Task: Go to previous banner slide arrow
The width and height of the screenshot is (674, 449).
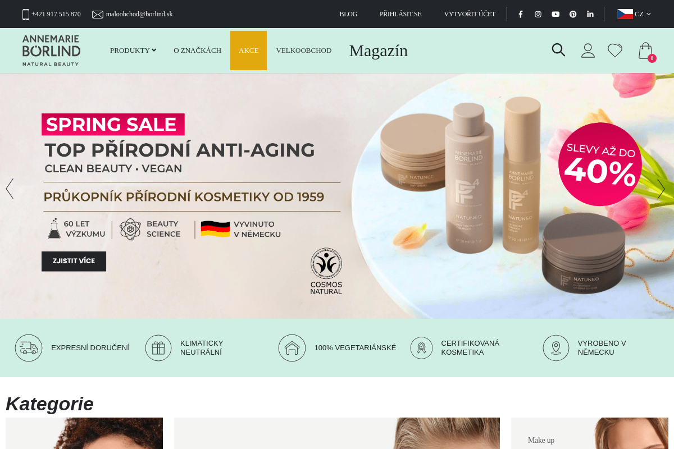Action: point(10,189)
